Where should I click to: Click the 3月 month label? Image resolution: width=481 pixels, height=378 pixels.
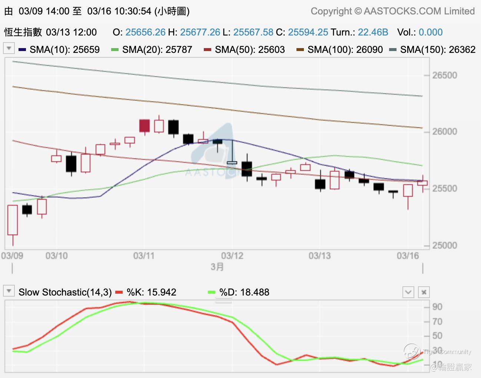click(218, 267)
